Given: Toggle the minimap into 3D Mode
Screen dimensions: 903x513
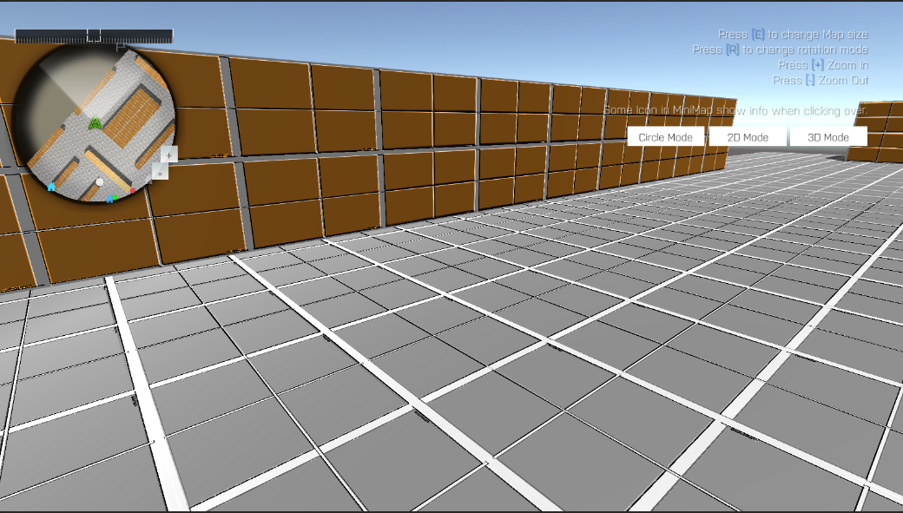Looking at the screenshot, I should click(827, 136).
